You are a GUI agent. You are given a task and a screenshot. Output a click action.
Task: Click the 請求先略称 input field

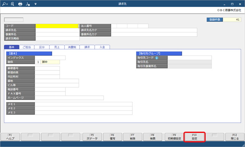(x=57, y=39)
